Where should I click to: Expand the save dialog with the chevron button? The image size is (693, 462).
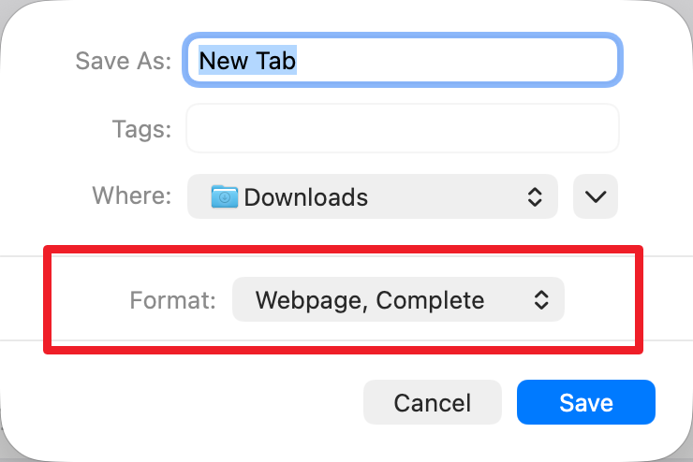(x=596, y=196)
